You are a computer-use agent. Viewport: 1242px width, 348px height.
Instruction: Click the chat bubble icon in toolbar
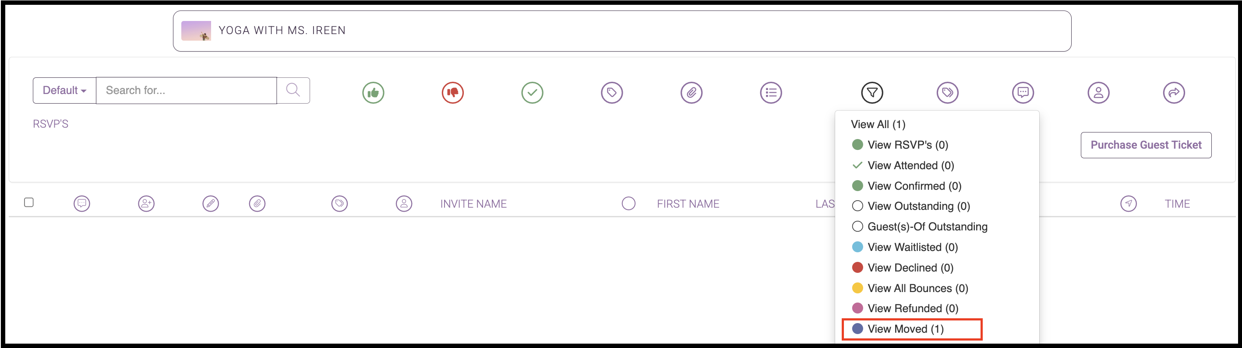tap(1023, 92)
